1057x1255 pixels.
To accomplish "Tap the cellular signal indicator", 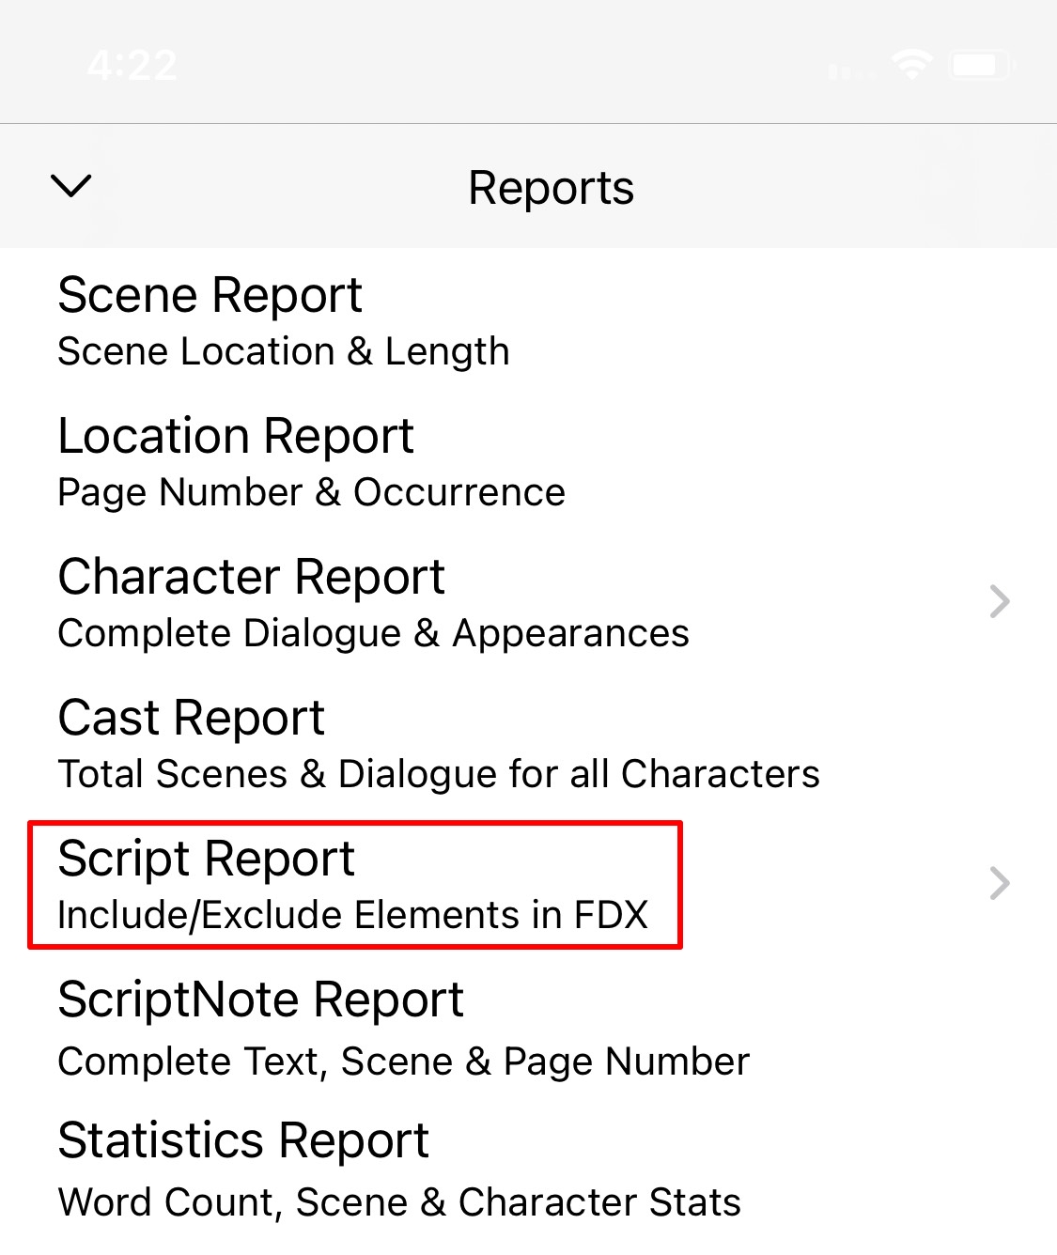I will tap(851, 70).
